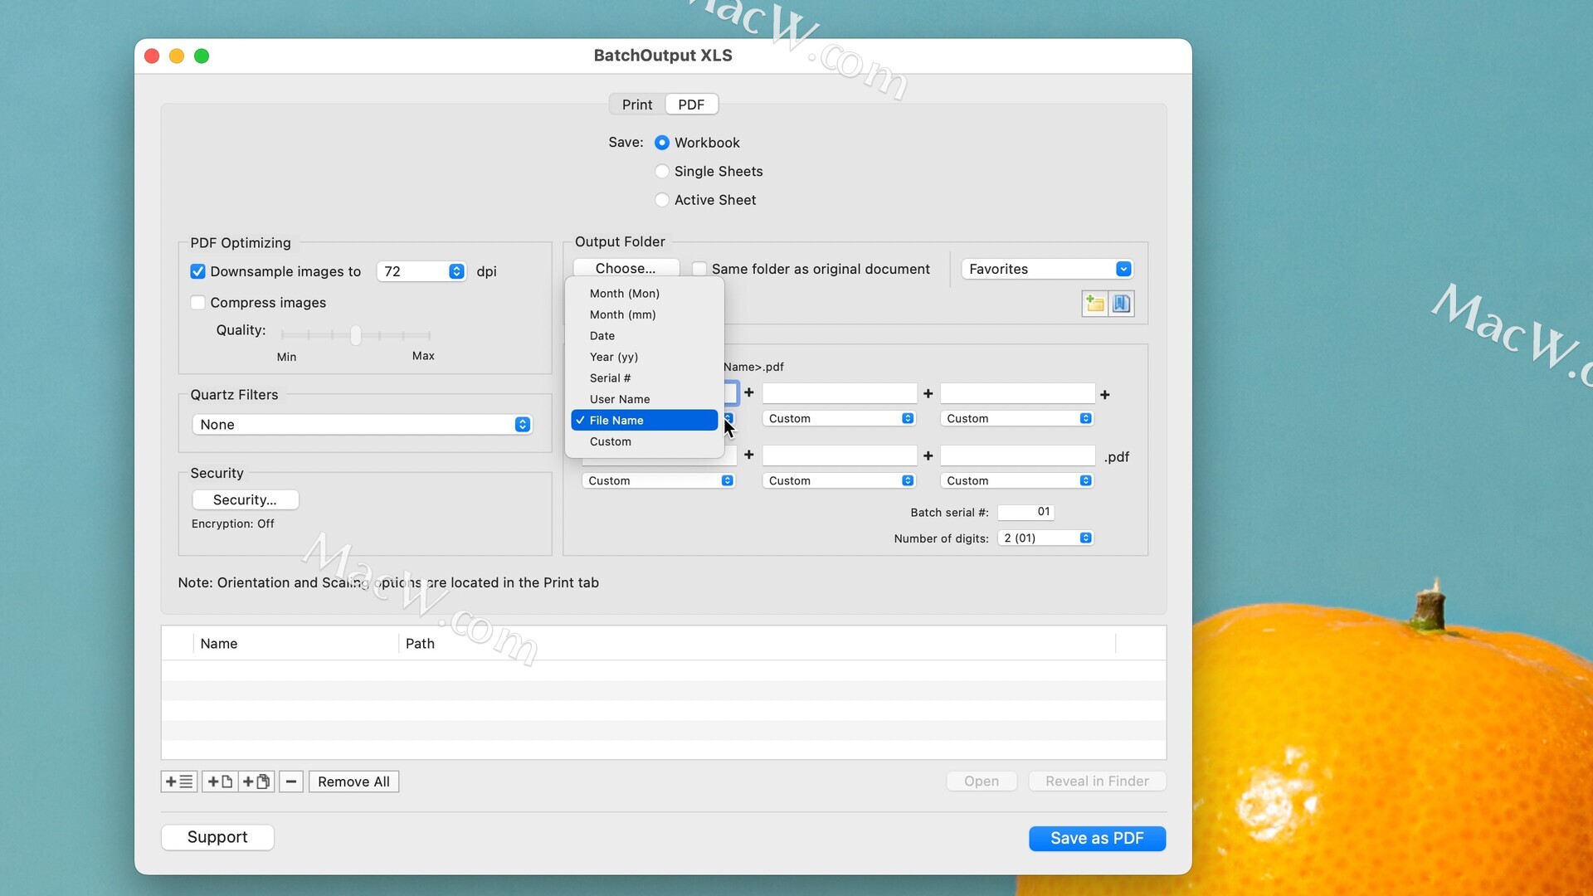Click the Support button
1593x896 pixels.
[217, 837]
